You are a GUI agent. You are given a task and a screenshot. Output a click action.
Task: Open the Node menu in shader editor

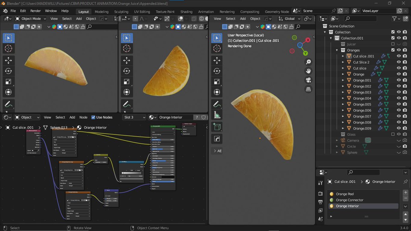click(x=83, y=117)
